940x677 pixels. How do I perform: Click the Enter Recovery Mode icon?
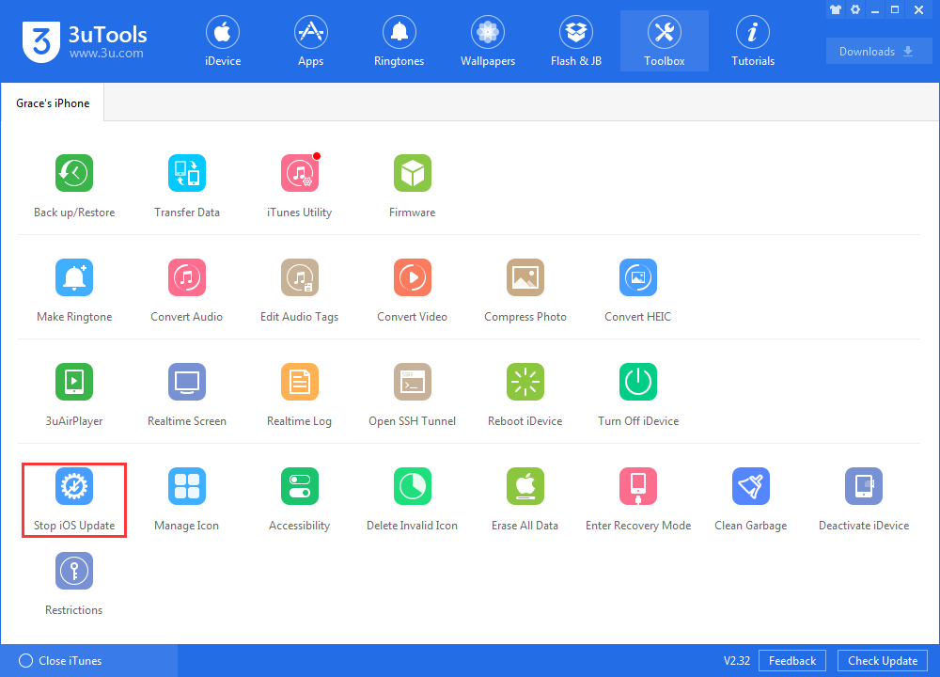pyautogui.click(x=638, y=486)
